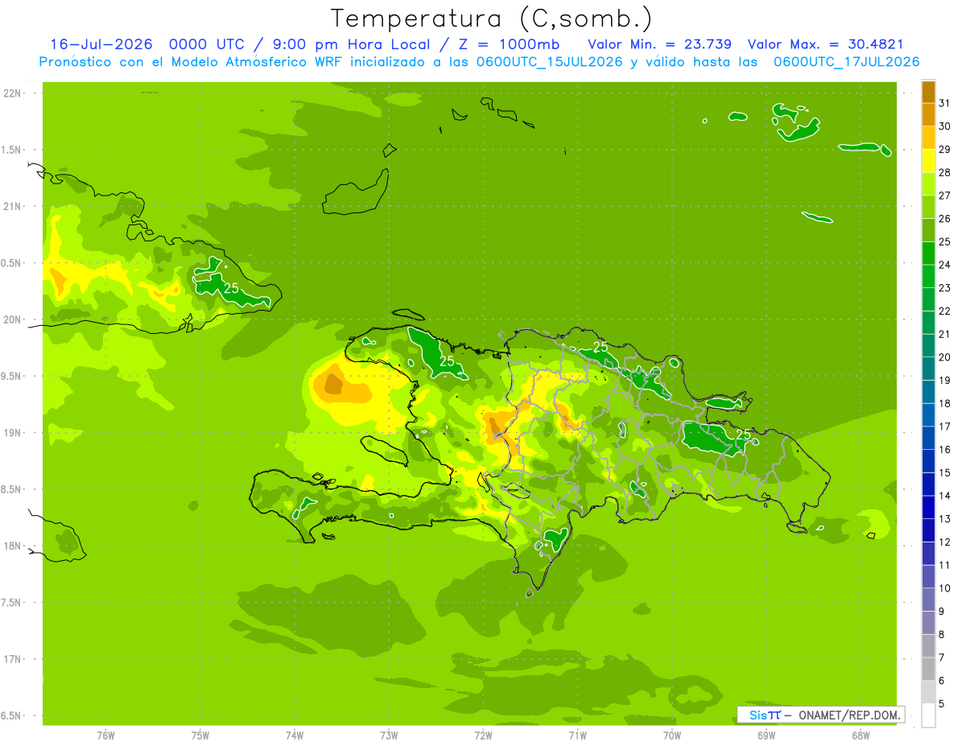Select the '16-Jul-2026' forecast date text
Screen dimensions: 966x746
[x=101, y=44]
